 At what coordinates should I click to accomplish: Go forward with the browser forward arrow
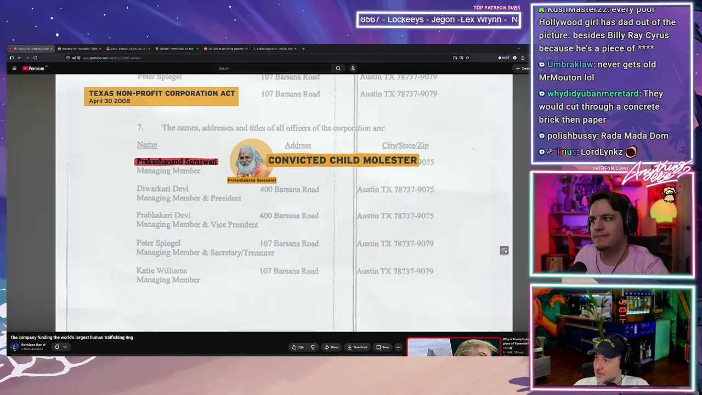pos(27,58)
